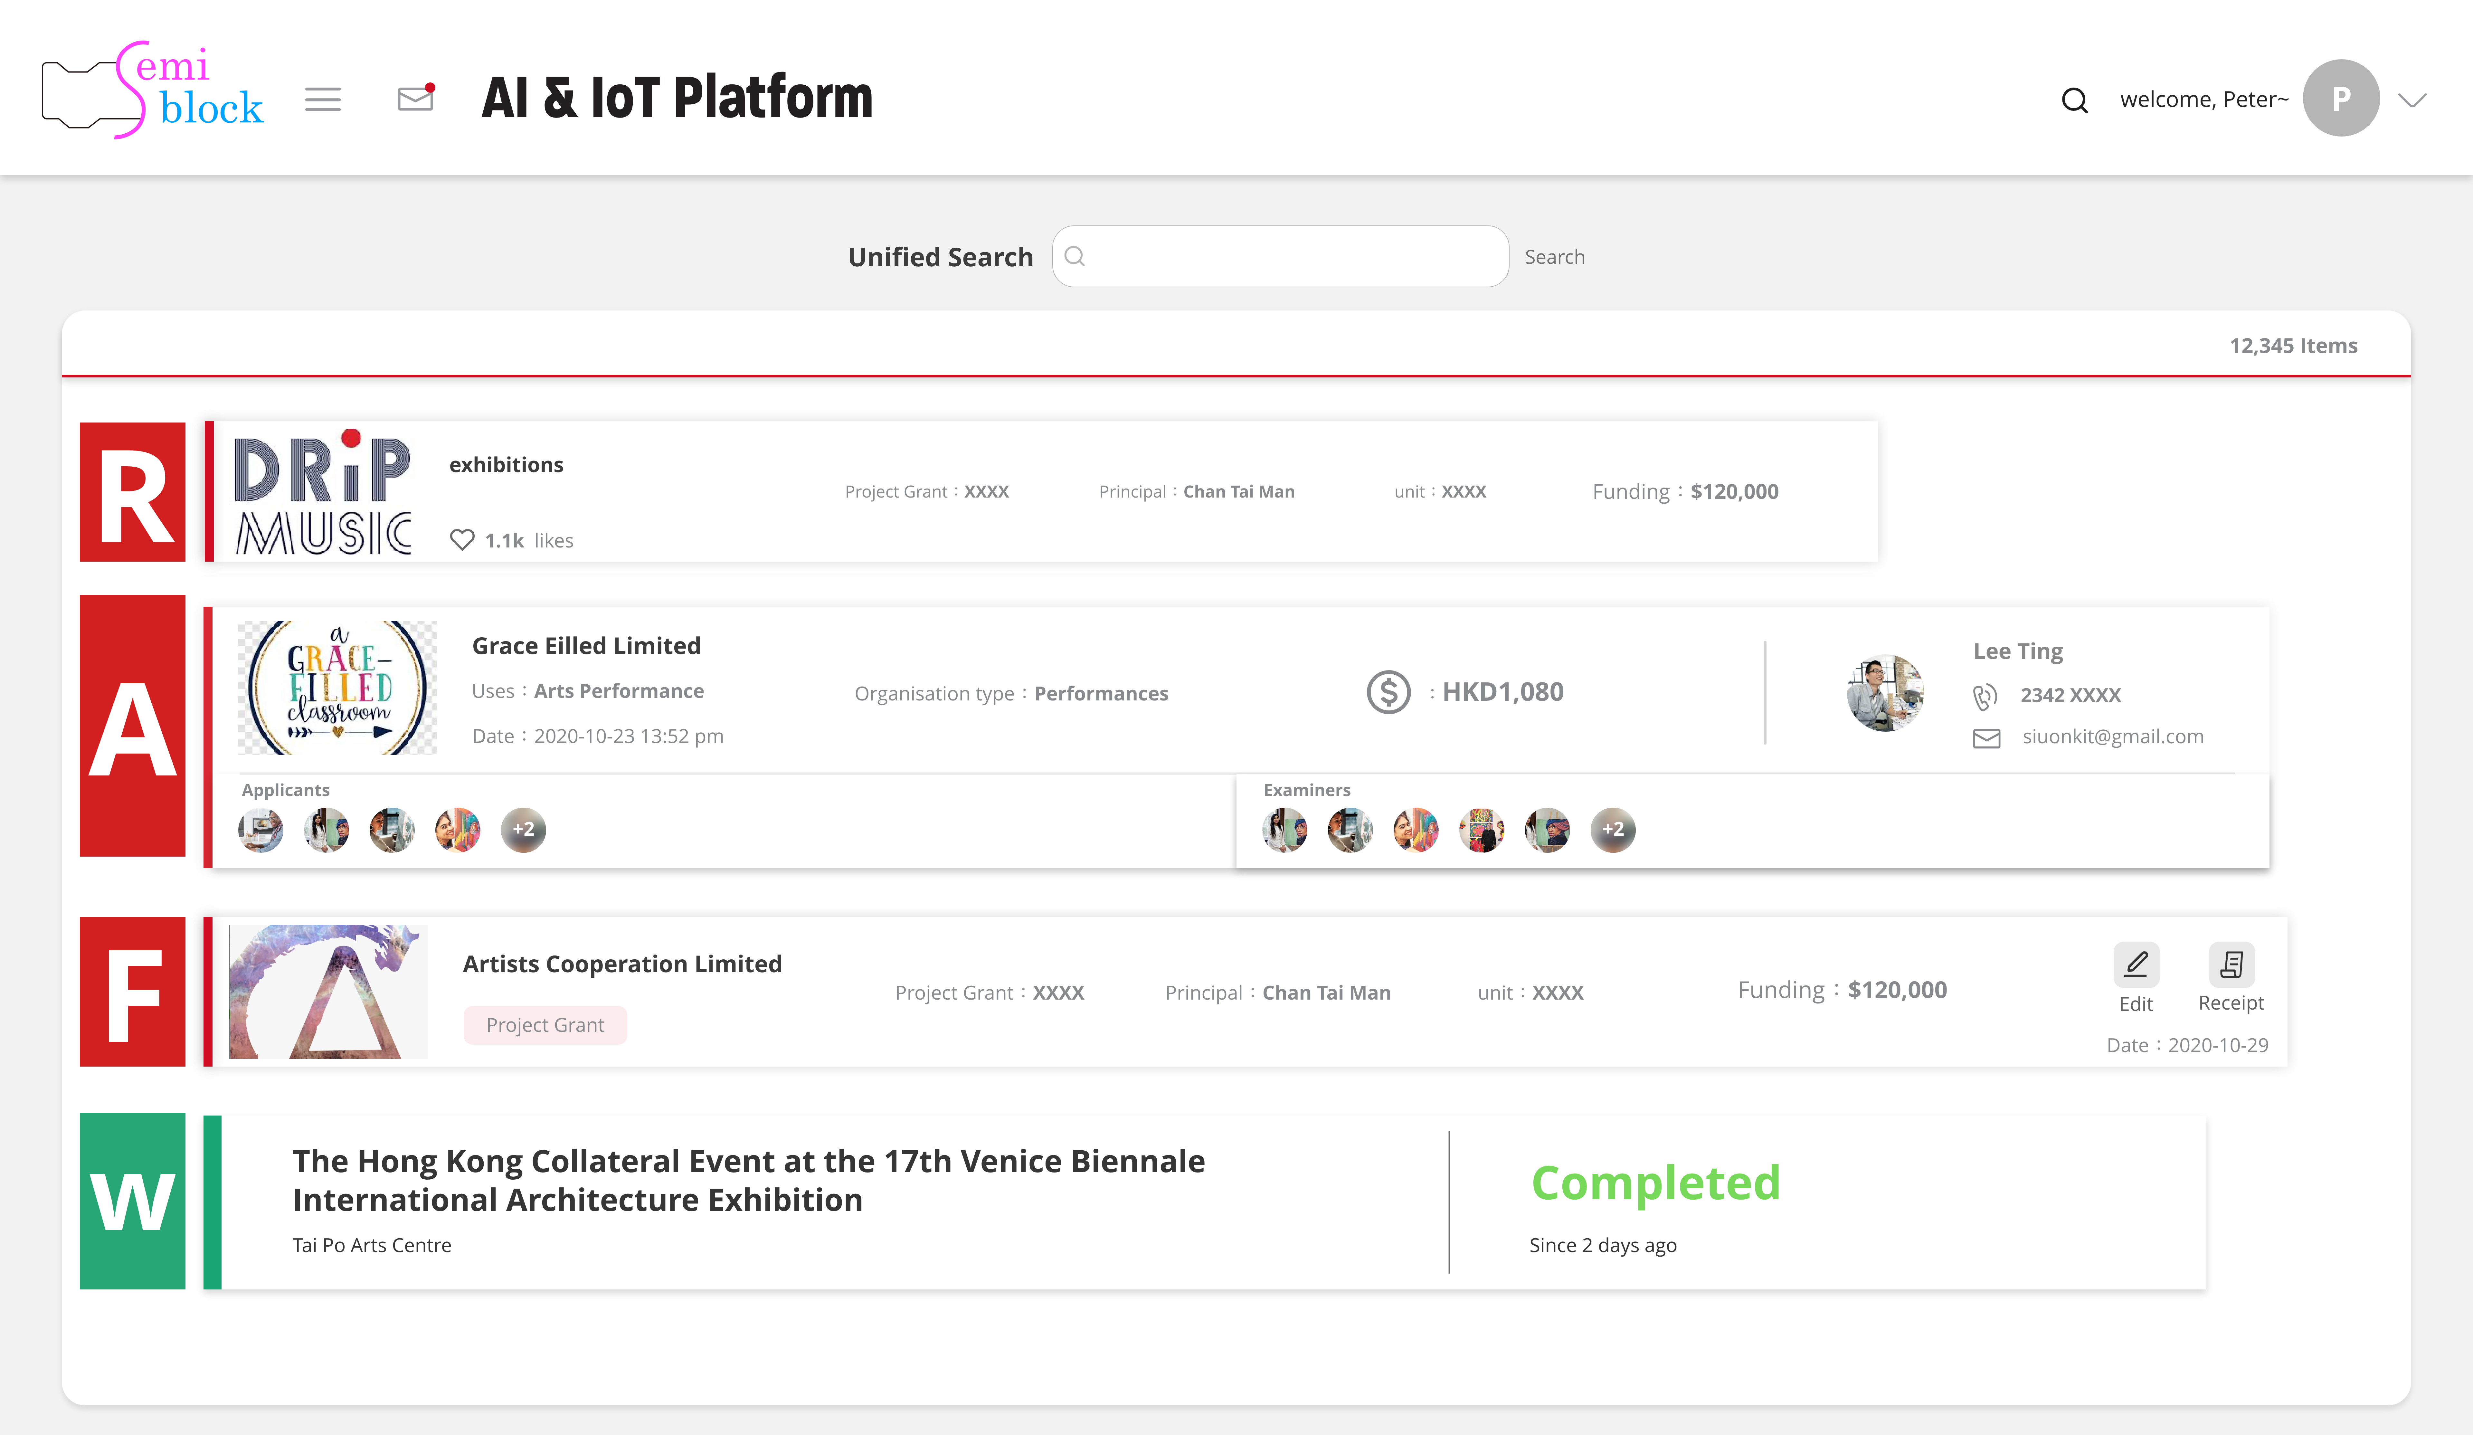Click the dollar sign icon beside HKD1,080
Screen dimensions: 2473x1435
[x=1388, y=692]
